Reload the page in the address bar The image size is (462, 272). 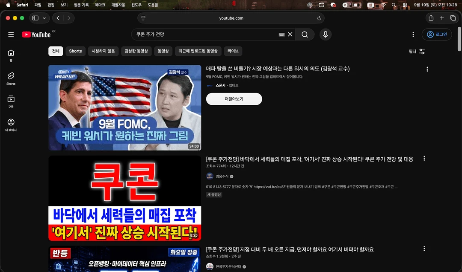click(319, 18)
